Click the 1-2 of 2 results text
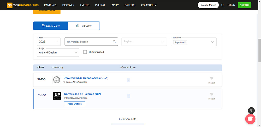Viewport: 261px width, 127px height. [128, 119]
